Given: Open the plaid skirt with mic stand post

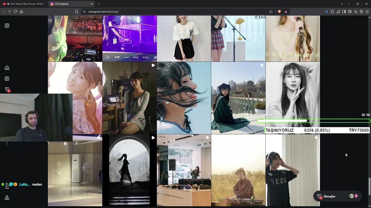Looking at the screenshot, I should click(x=238, y=38).
